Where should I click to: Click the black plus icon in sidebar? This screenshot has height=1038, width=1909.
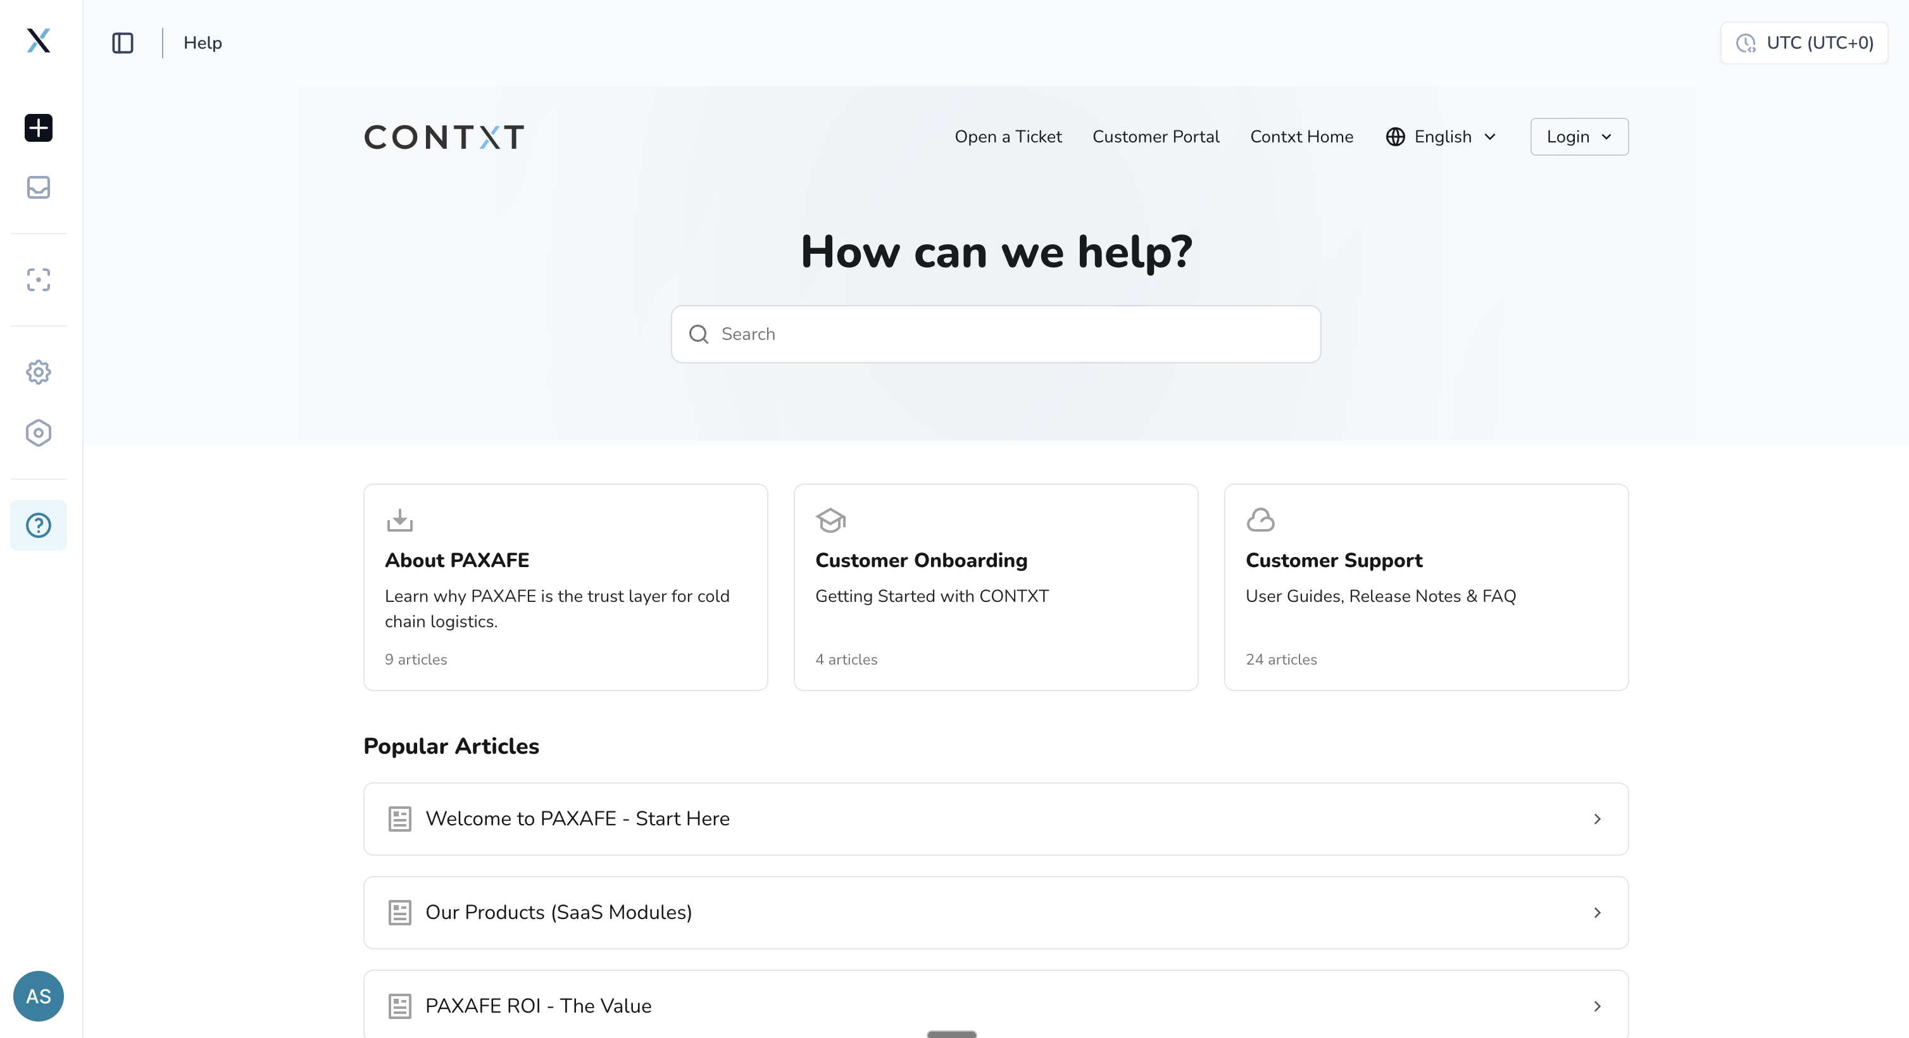pyautogui.click(x=39, y=127)
